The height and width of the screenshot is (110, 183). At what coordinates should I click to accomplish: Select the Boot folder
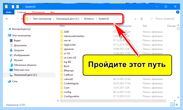(66, 66)
